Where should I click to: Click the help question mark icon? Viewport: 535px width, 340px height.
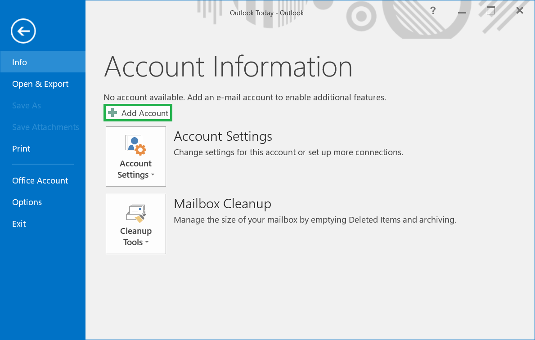click(433, 11)
